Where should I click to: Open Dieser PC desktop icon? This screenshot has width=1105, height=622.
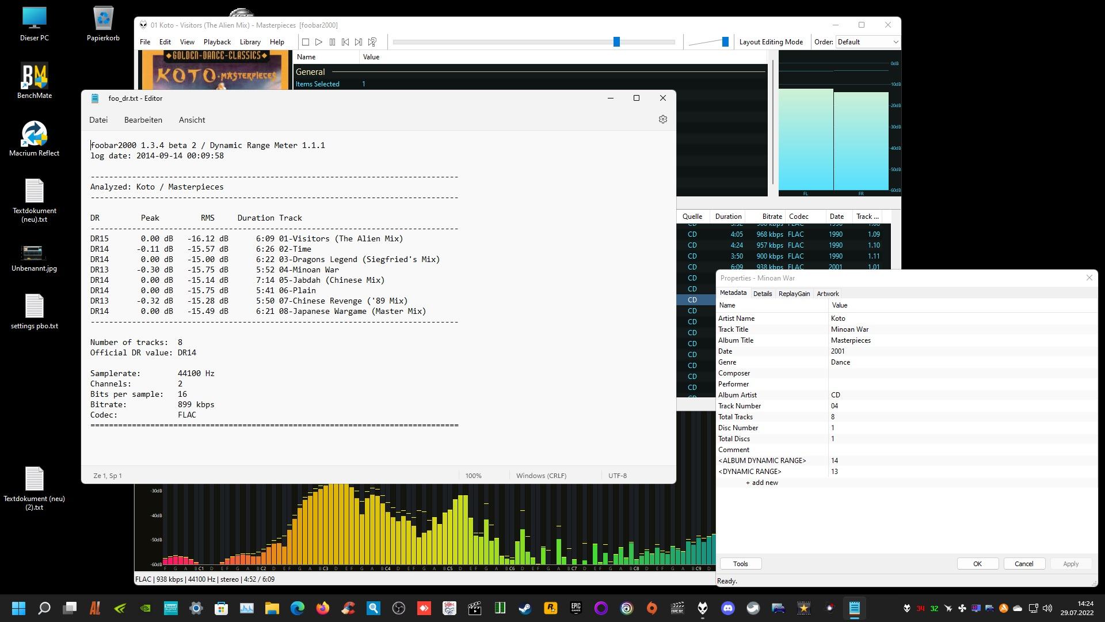tap(35, 24)
